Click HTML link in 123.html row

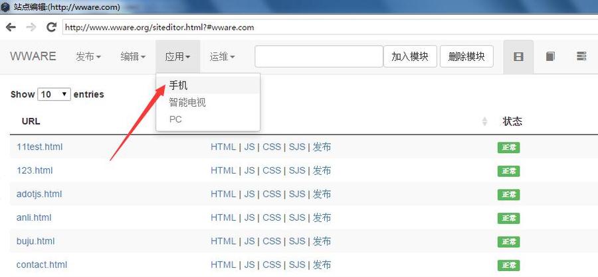pyautogui.click(x=223, y=170)
